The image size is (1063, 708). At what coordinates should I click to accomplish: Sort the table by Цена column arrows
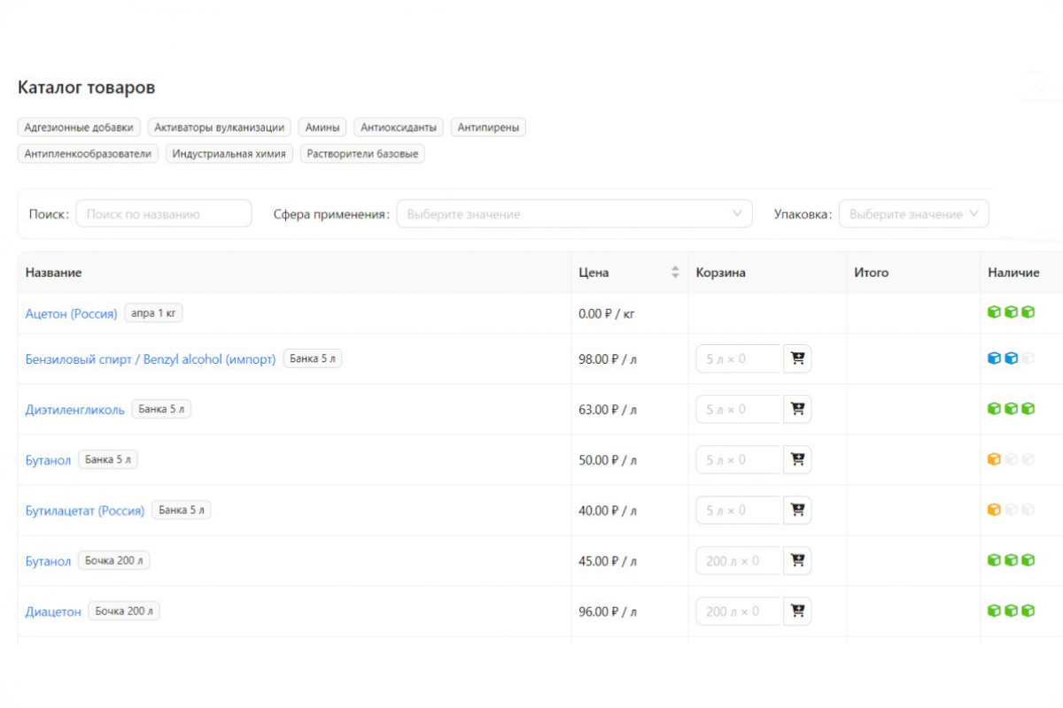(x=675, y=273)
